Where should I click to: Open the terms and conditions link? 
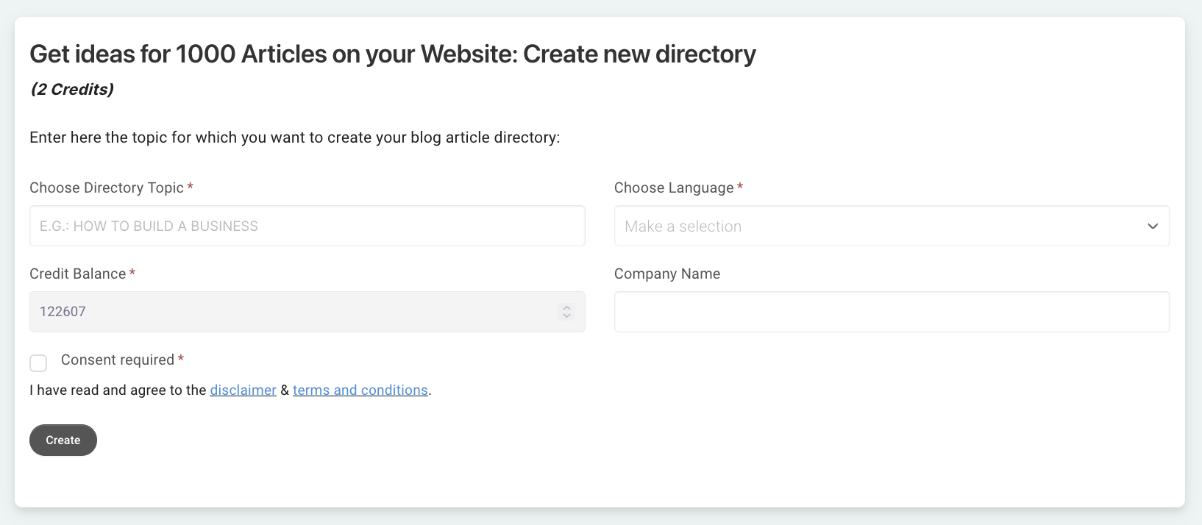click(360, 390)
